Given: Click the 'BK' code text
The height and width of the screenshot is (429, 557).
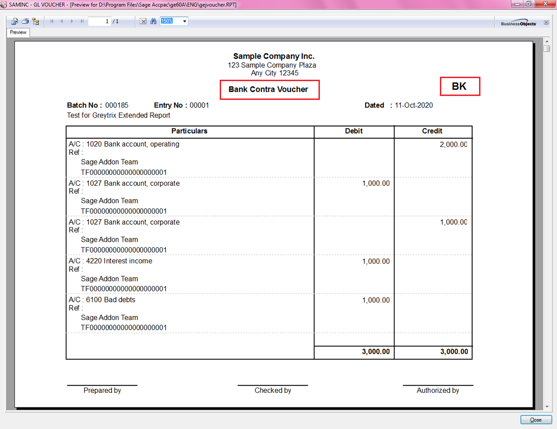Looking at the screenshot, I should click(459, 86).
